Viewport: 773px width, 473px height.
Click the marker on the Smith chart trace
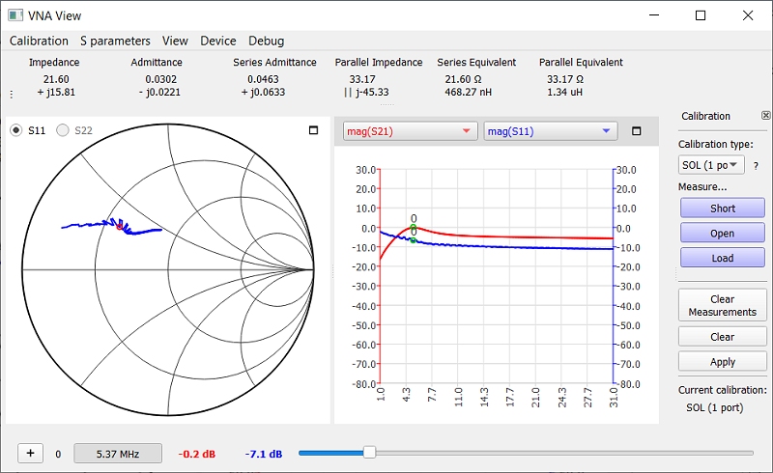(x=120, y=228)
